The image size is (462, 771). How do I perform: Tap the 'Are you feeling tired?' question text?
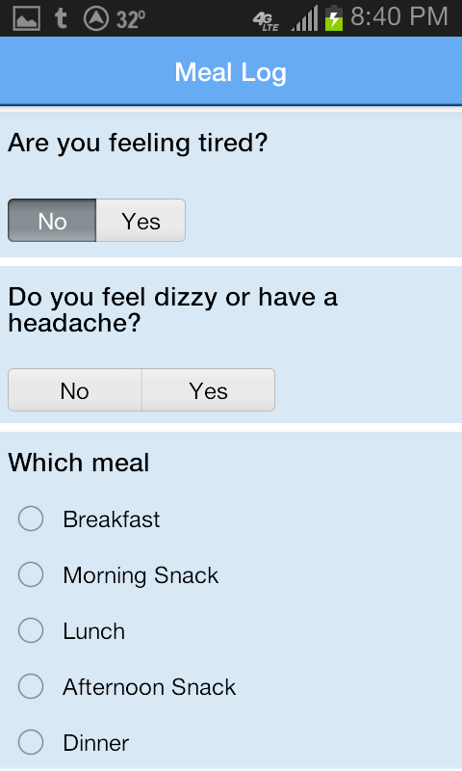tap(138, 143)
